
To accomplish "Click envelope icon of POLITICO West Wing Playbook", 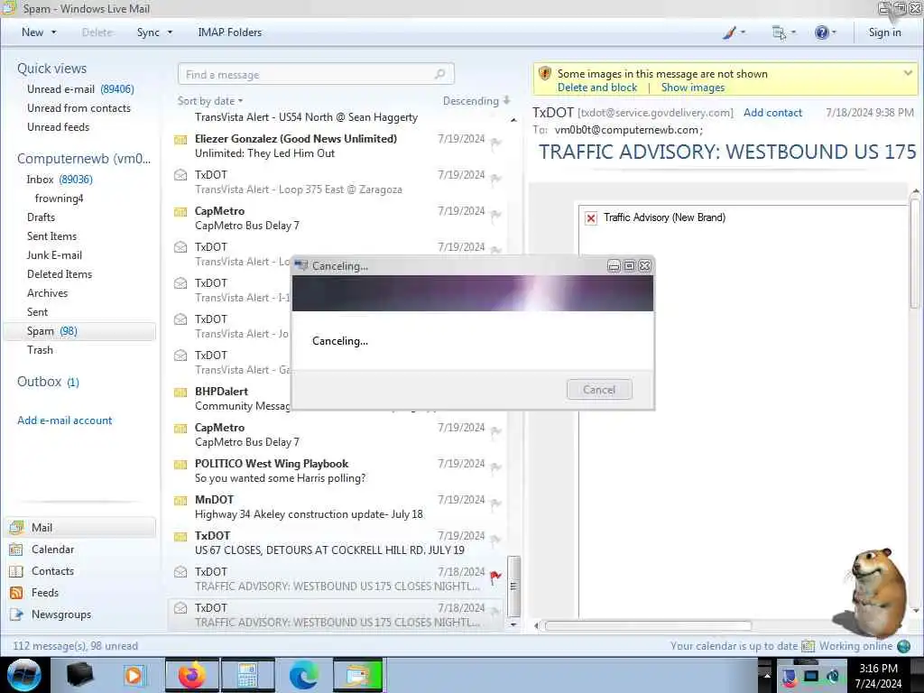I will point(180,465).
